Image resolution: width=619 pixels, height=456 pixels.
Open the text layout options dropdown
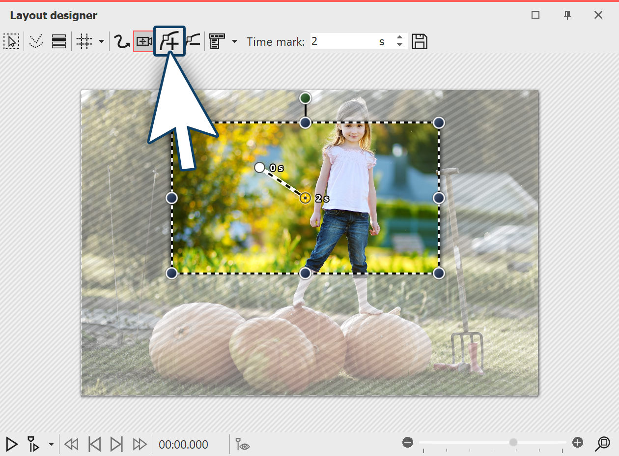tap(234, 41)
